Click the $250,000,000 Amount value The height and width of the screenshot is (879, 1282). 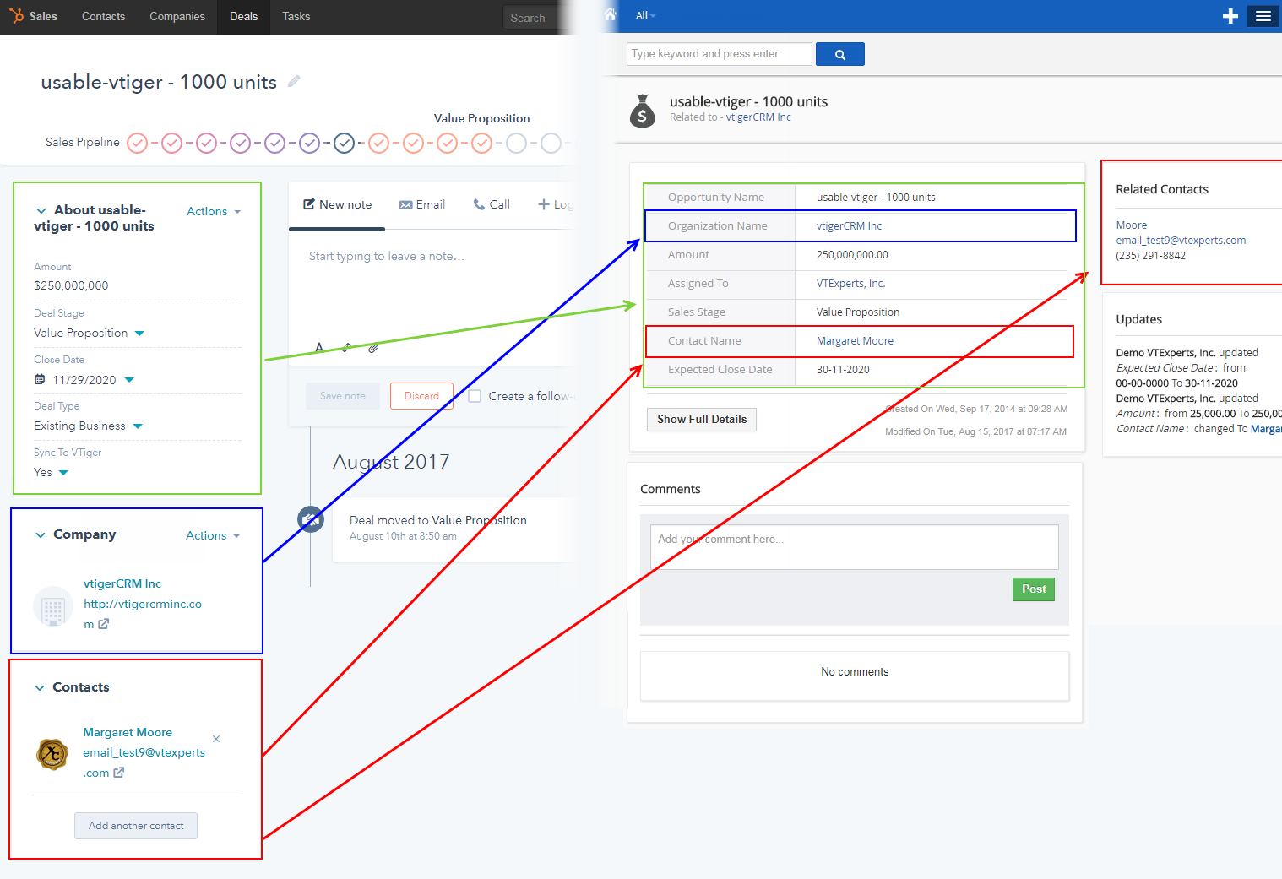(x=71, y=285)
